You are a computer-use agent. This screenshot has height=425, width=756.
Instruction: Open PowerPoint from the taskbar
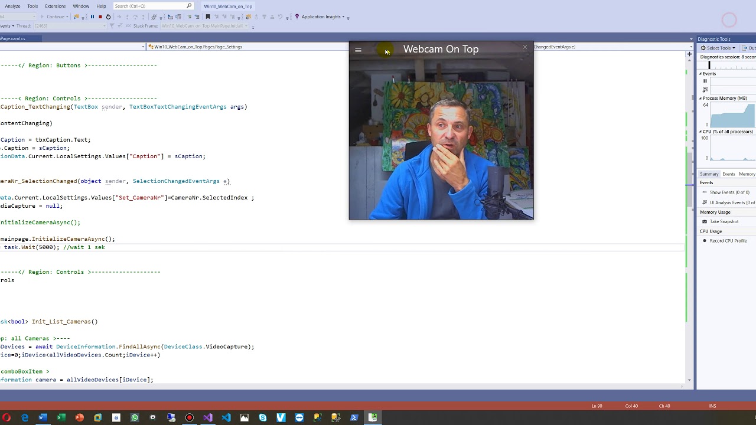point(79,418)
